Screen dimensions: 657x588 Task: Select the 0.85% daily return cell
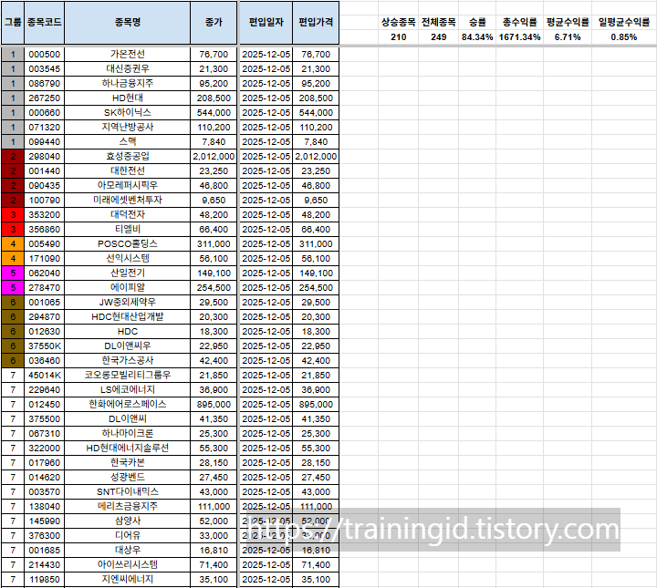pyautogui.click(x=624, y=37)
